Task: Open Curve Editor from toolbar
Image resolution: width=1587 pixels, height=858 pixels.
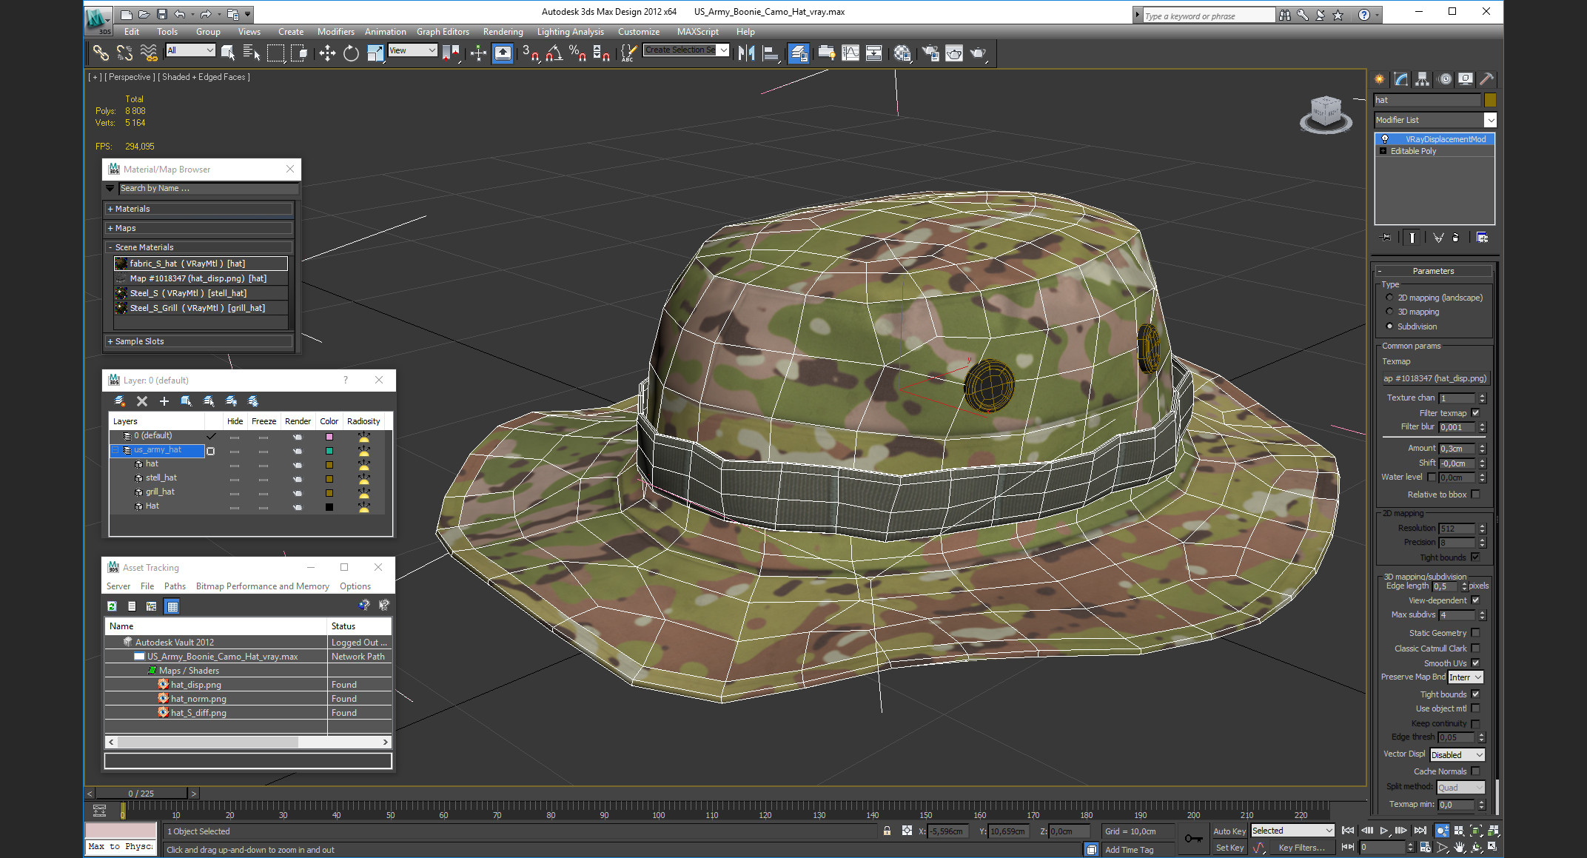Action: (850, 53)
